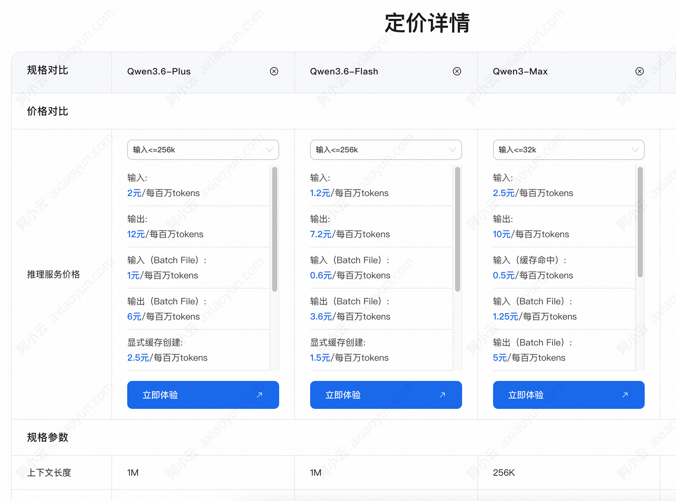
Task: Open Qwen3.6-Flash input tier dropdown
Action: click(386, 150)
